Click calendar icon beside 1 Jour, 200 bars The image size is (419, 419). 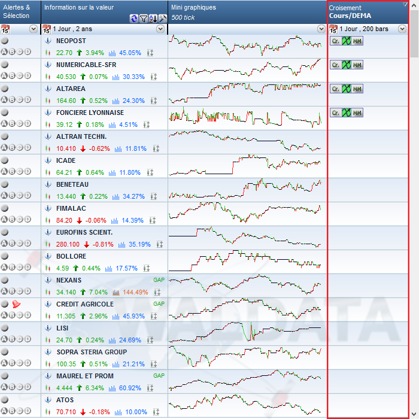[x=333, y=29]
